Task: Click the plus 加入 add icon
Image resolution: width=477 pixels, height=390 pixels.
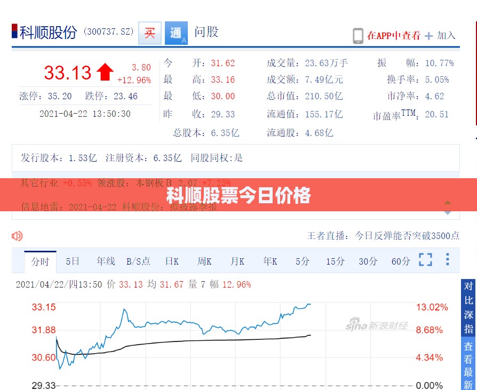Action: [x=428, y=36]
